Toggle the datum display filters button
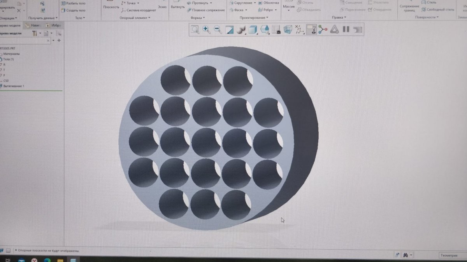Viewport: 467px width, 262px height. tap(299, 29)
